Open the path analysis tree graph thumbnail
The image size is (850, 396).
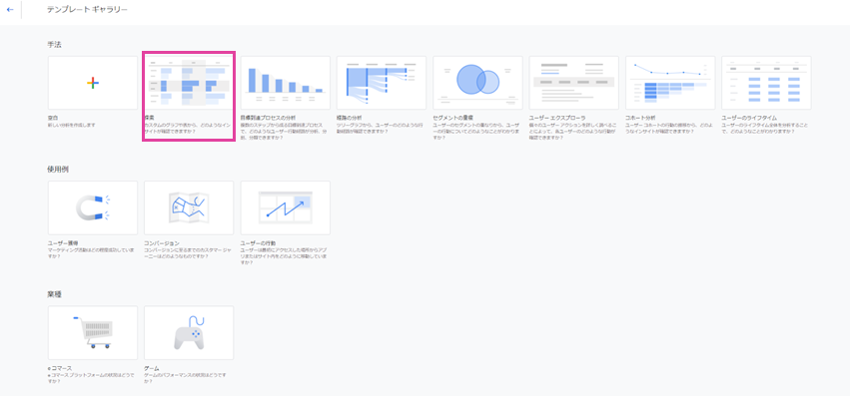382,83
